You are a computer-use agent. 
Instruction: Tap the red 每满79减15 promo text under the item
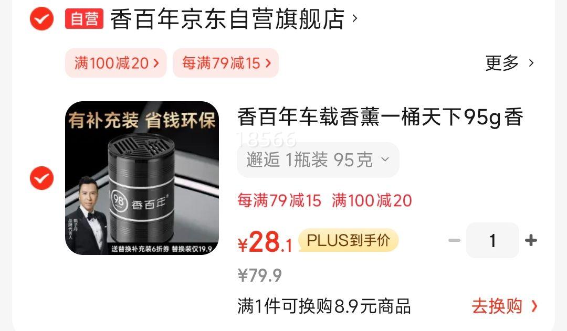tap(279, 200)
